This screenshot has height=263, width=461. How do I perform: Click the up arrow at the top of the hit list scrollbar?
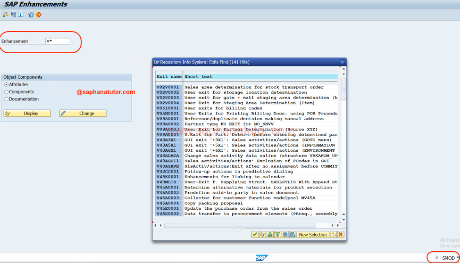coord(344,69)
